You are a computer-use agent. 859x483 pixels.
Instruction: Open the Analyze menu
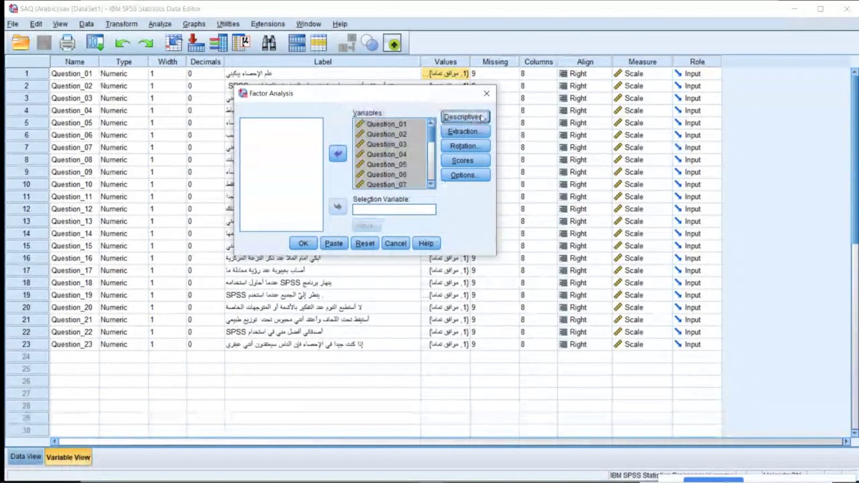[x=160, y=24]
